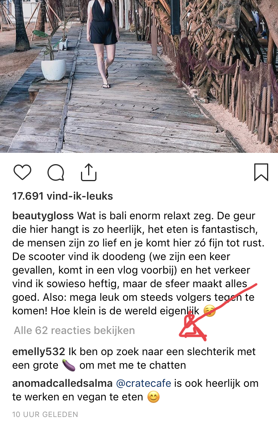This screenshot has width=278, height=437.
Task: Tap the emoji after 'wereld eigenlijk'
Action: point(209,311)
